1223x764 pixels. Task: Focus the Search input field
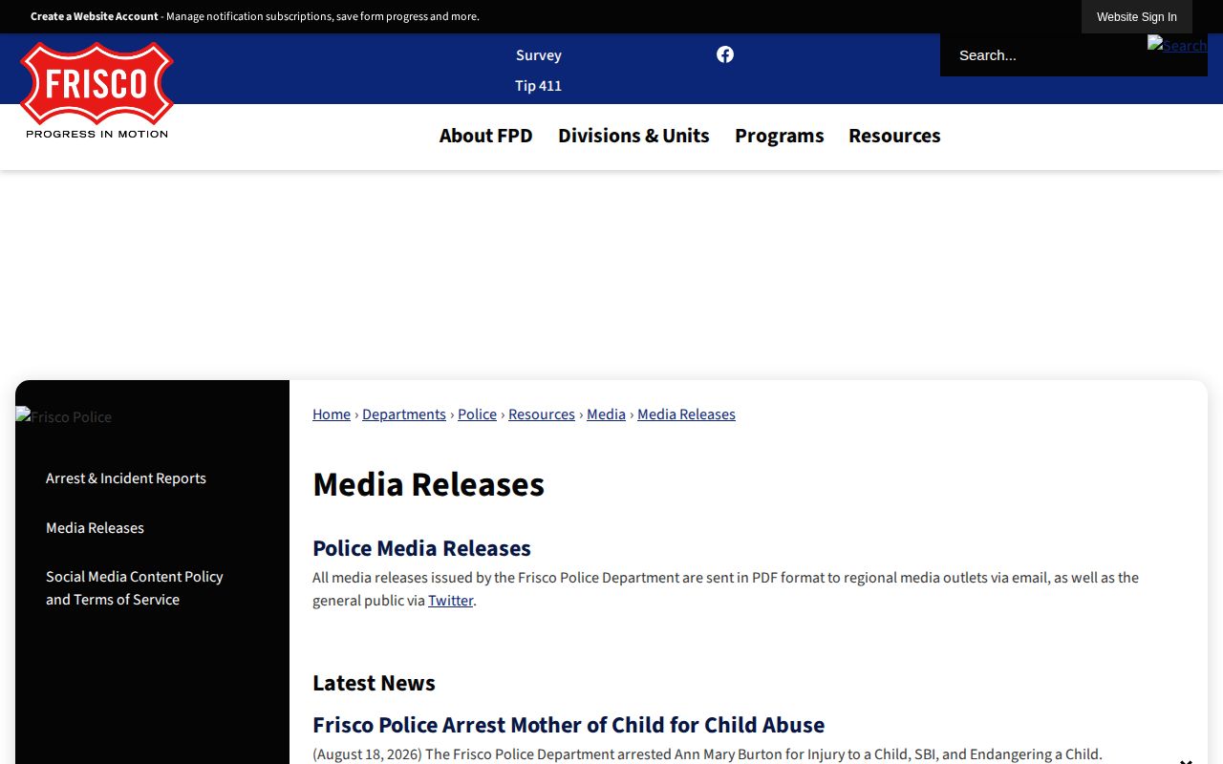tap(1043, 55)
